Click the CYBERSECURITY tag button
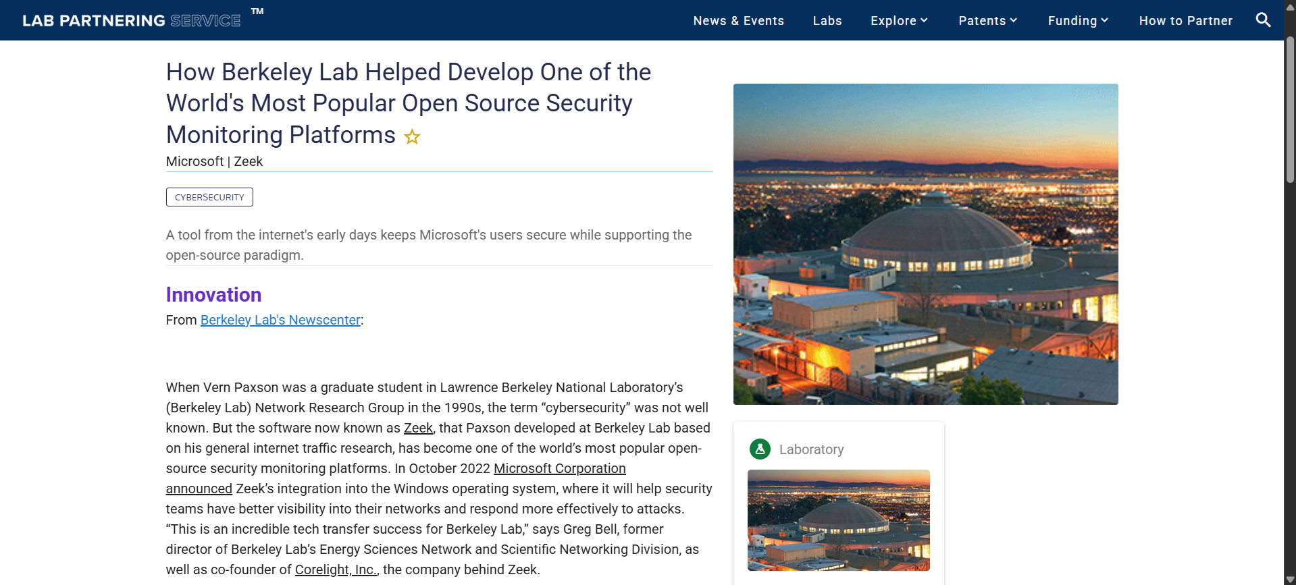Image resolution: width=1296 pixels, height=585 pixels. coord(209,197)
